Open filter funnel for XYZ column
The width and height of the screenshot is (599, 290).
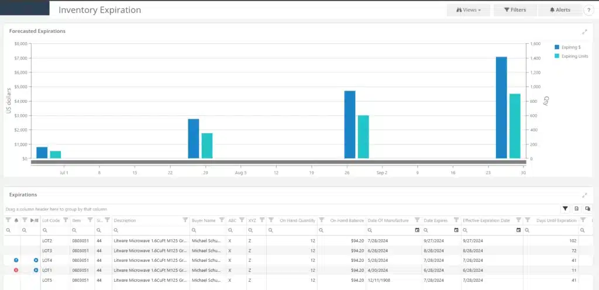tap(262, 220)
